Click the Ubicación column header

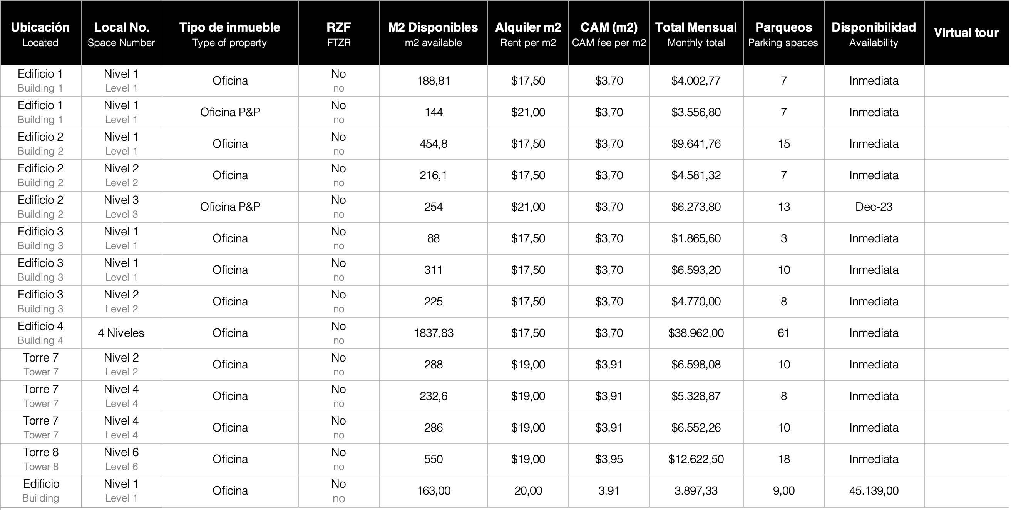click(40, 33)
